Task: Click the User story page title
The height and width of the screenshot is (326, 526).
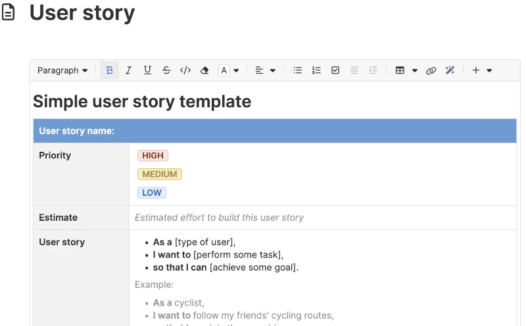Action: tap(82, 12)
